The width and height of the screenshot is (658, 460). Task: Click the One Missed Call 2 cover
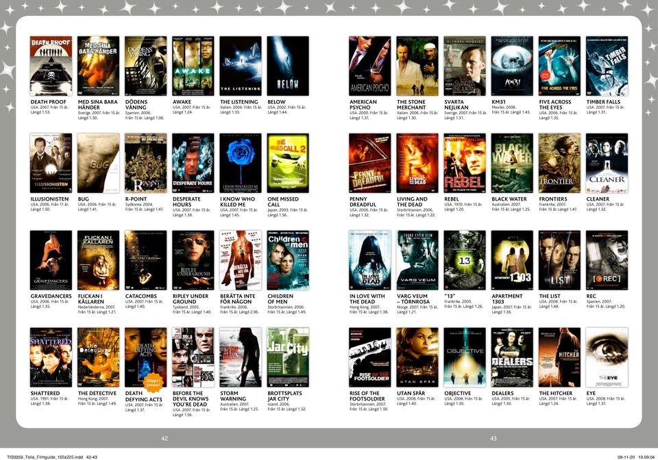pos(288,163)
